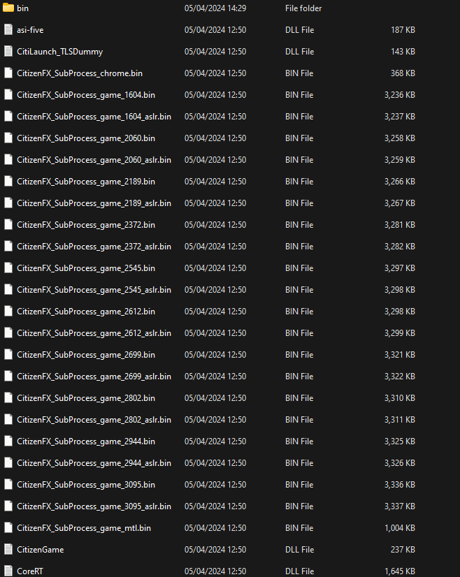Click icon of CitizenFX_SubProcess_game_2802_aslr.bin

pyautogui.click(x=8, y=420)
